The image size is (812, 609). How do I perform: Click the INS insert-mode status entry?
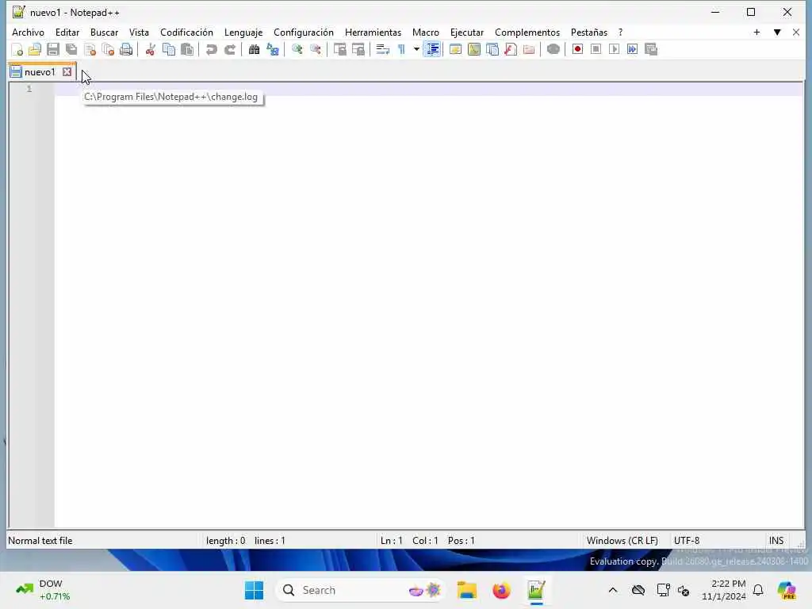click(776, 541)
